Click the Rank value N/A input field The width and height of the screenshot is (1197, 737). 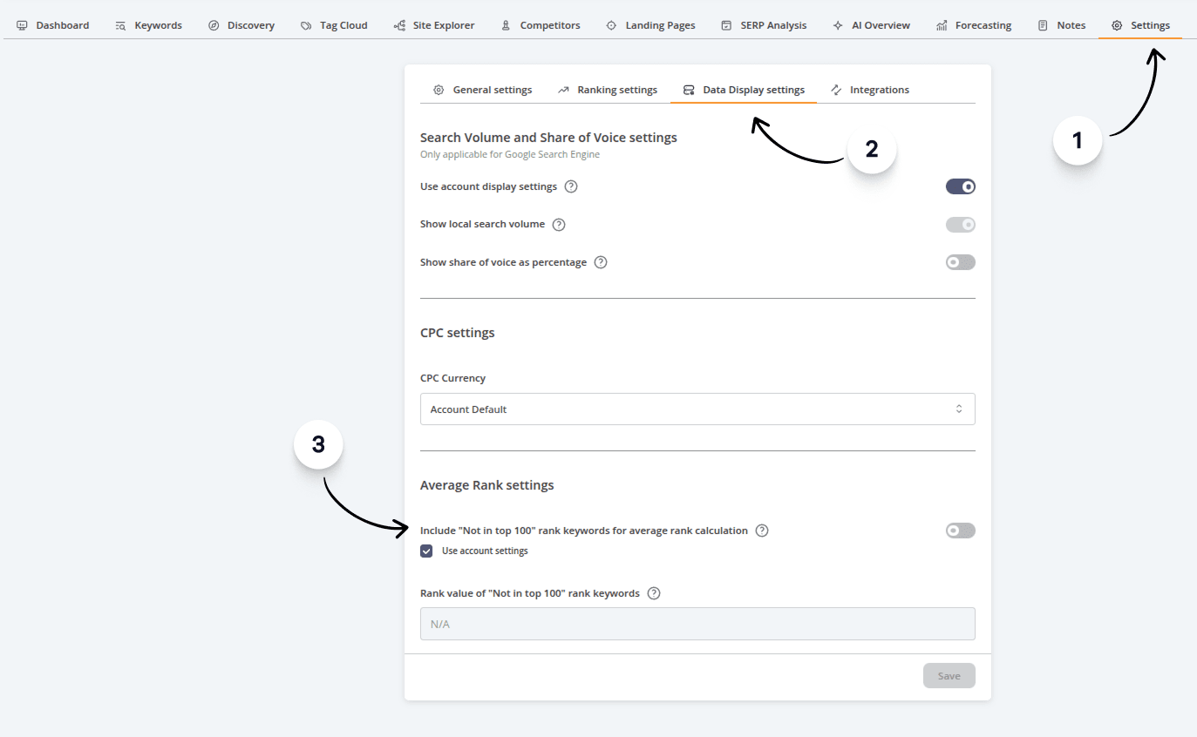tap(697, 624)
